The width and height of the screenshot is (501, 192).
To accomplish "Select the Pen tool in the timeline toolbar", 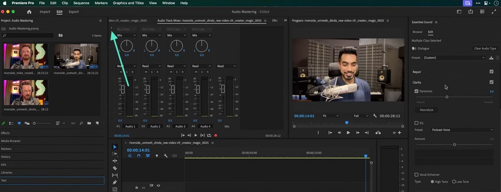I will (115, 182).
